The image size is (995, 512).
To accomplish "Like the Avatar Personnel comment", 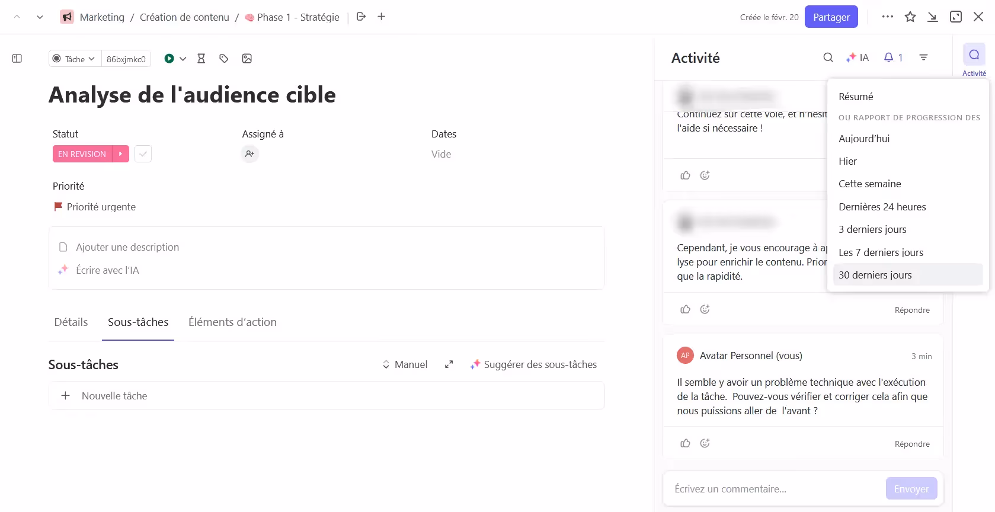I will pos(686,443).
